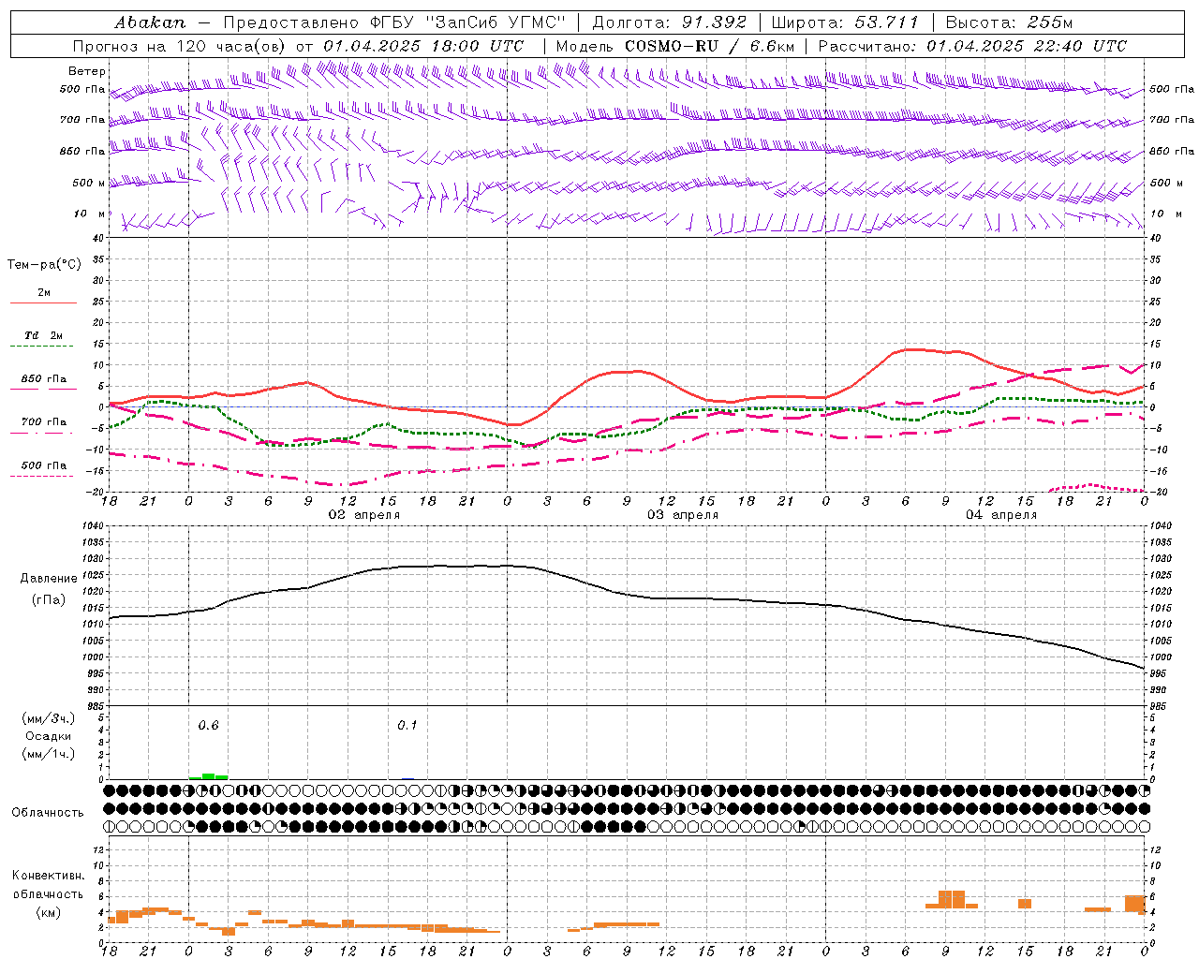Viewport: 1199px width, 959px height.
Task: Click the "Облачность" cloud cover label
Action: tap(48, 813)
